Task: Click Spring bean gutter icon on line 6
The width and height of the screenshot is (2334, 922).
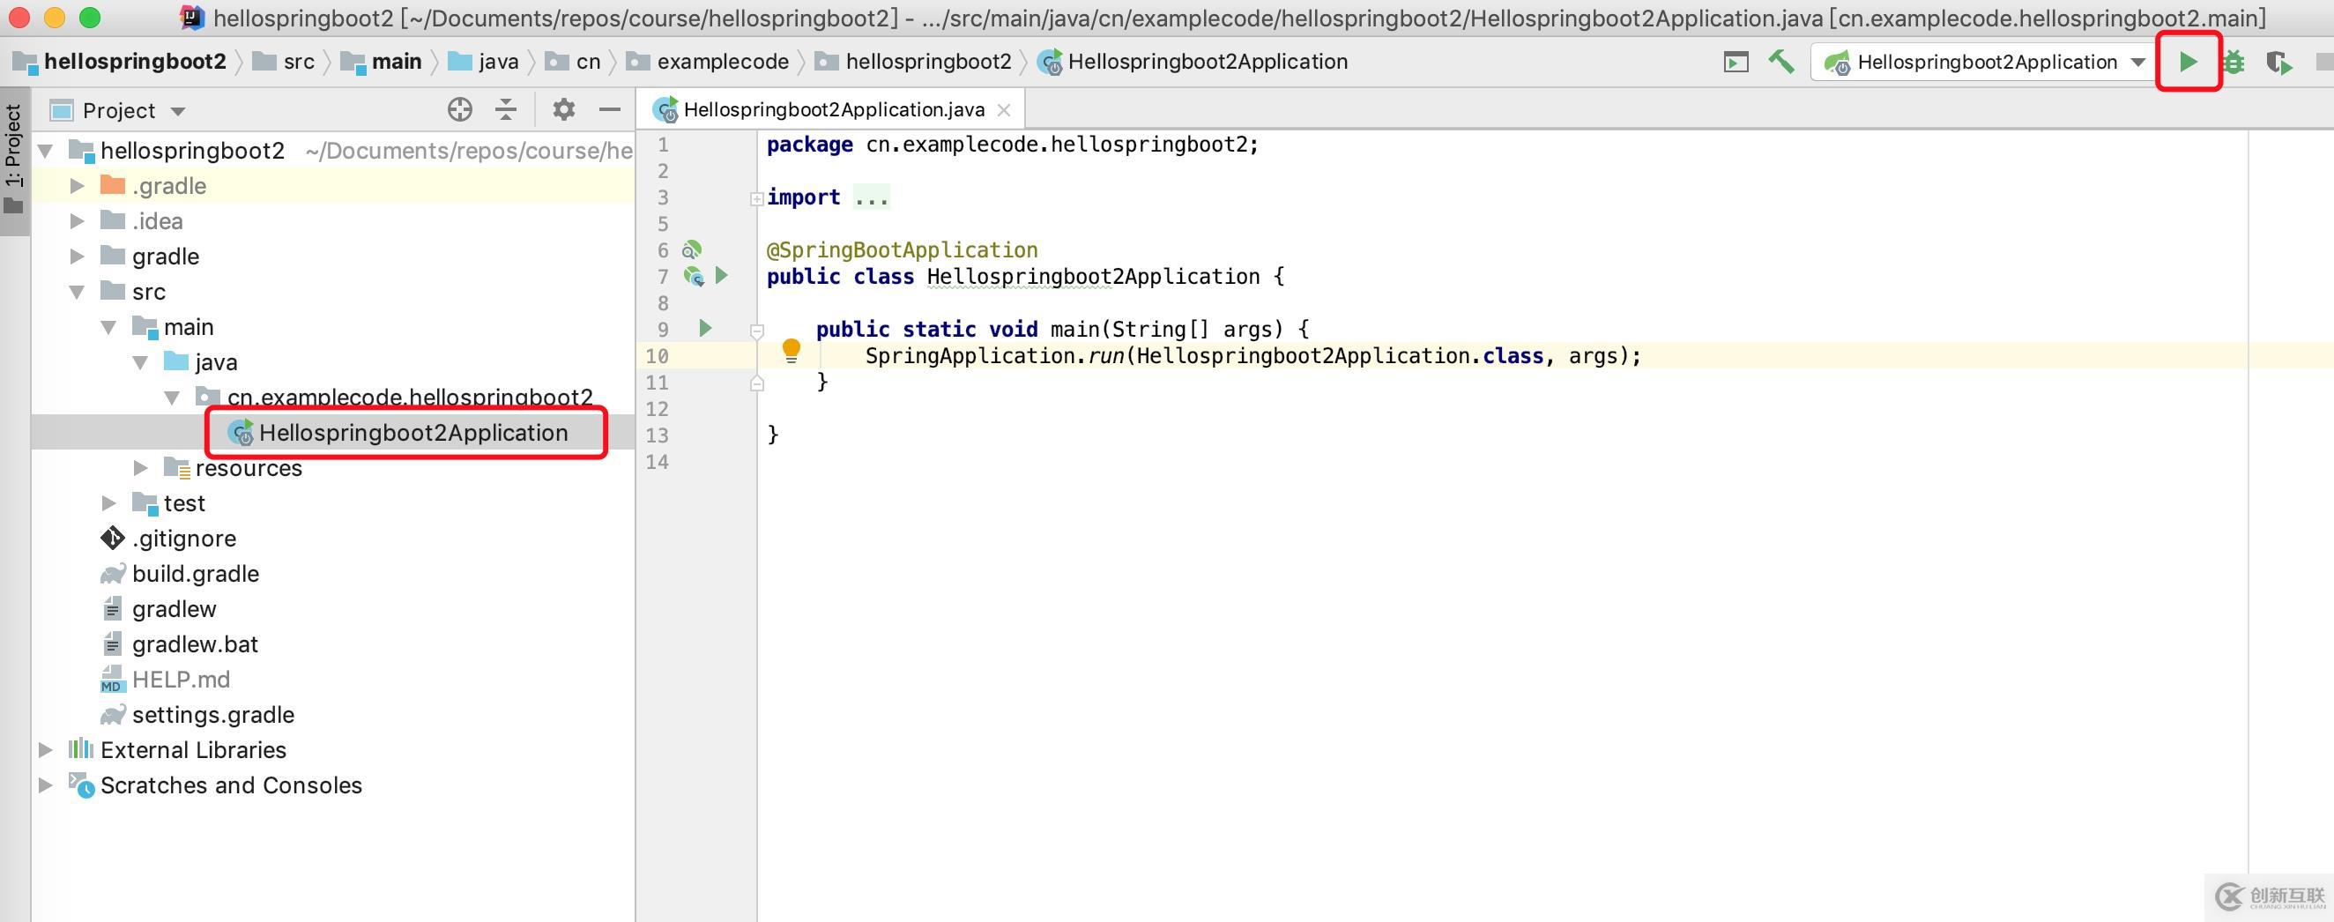Action: [691, 250]
